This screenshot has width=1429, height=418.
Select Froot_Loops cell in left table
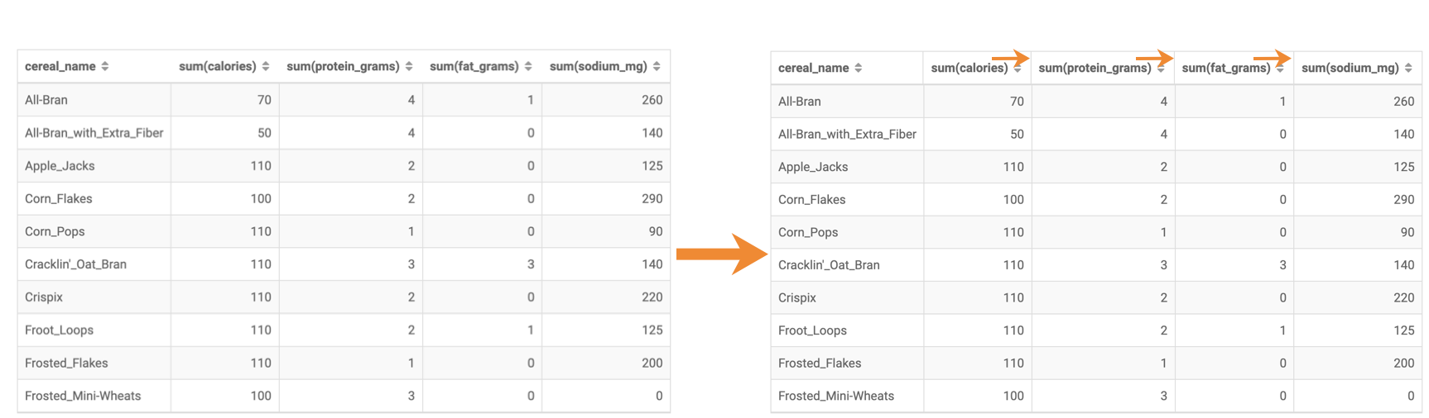click(x=59, y=330)
